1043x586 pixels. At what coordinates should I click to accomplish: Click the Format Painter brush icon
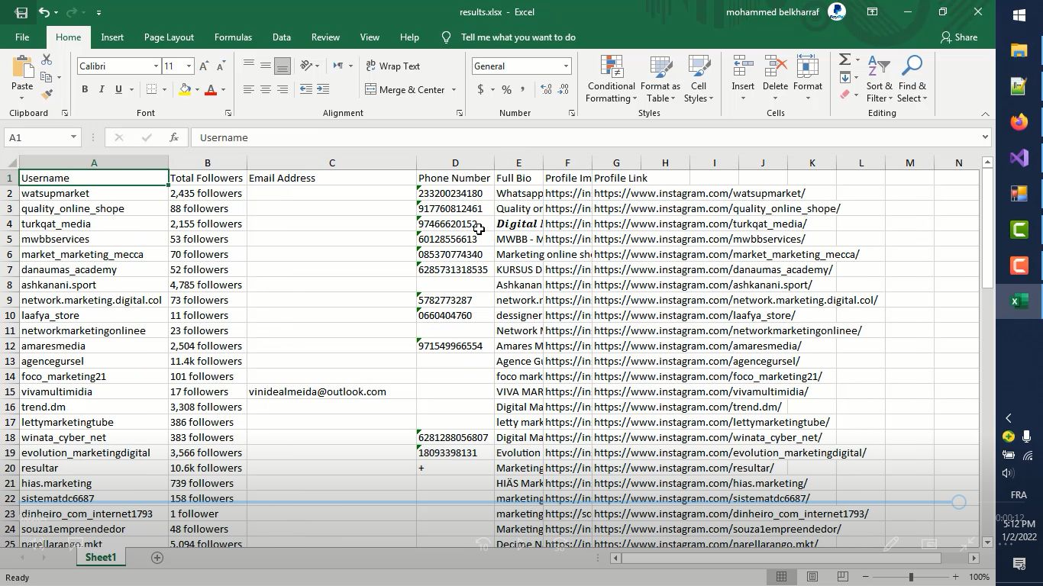(x=47, y=95)
